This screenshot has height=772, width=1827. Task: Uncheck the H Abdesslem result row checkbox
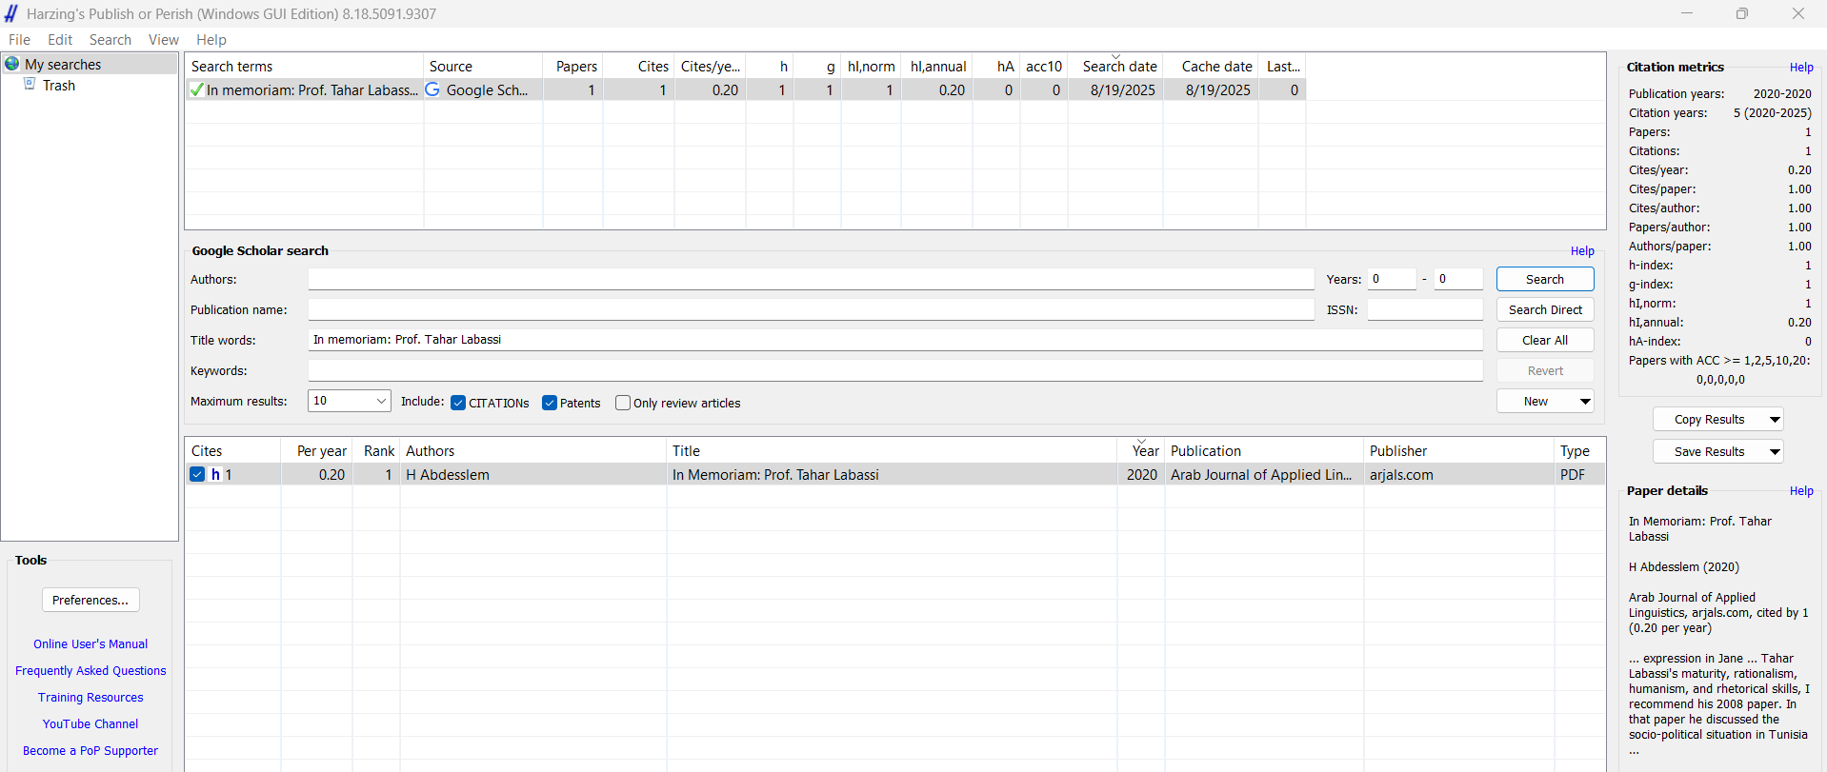pos(197,474)
